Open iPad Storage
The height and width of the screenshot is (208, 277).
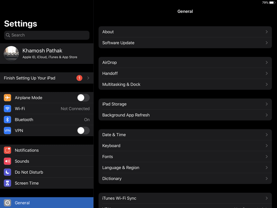(x=185, y=104)
